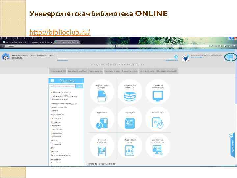Open the Обучающие мультимедиа category tab
Image resolution: width=237 pixels, height=178 pixels.
point(167,71)
